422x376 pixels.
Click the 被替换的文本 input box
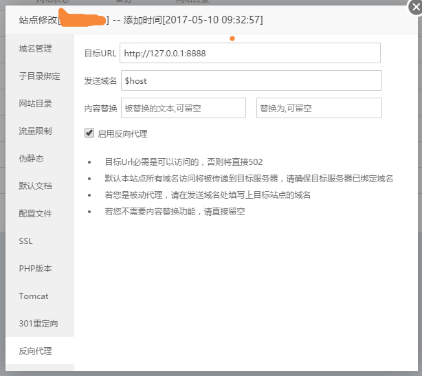tap(184, 108)
